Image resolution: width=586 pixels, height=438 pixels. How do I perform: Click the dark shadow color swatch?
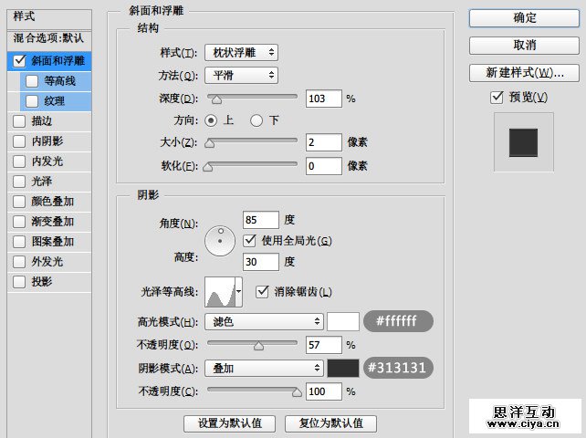pos(343,368)
